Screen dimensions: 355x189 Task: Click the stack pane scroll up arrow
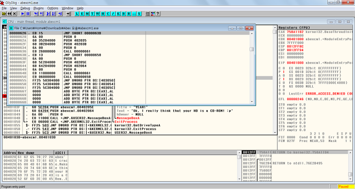click(350, 152)
